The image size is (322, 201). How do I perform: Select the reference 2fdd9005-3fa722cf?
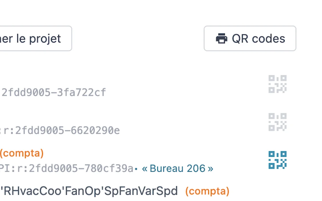coord(53,92)
